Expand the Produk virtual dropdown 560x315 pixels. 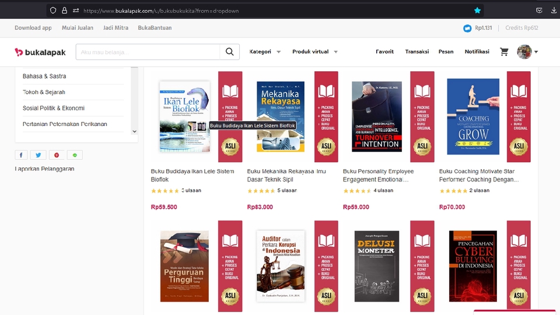pyautogui.click(x=314, y=52)
